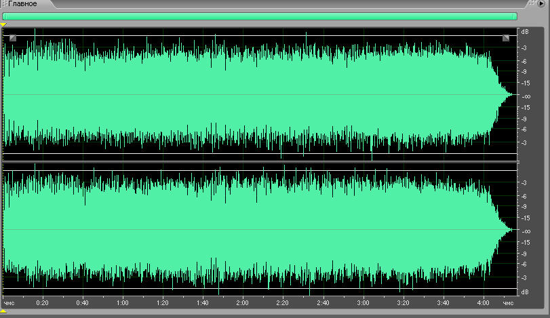This screenshot has height=318, width=550.
Task: Click the lower channel -∞ center ruler label
Action: (525, 231)
